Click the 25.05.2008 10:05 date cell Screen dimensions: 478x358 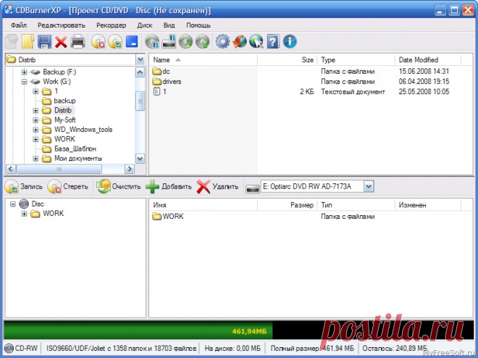[x=424, y=91]
